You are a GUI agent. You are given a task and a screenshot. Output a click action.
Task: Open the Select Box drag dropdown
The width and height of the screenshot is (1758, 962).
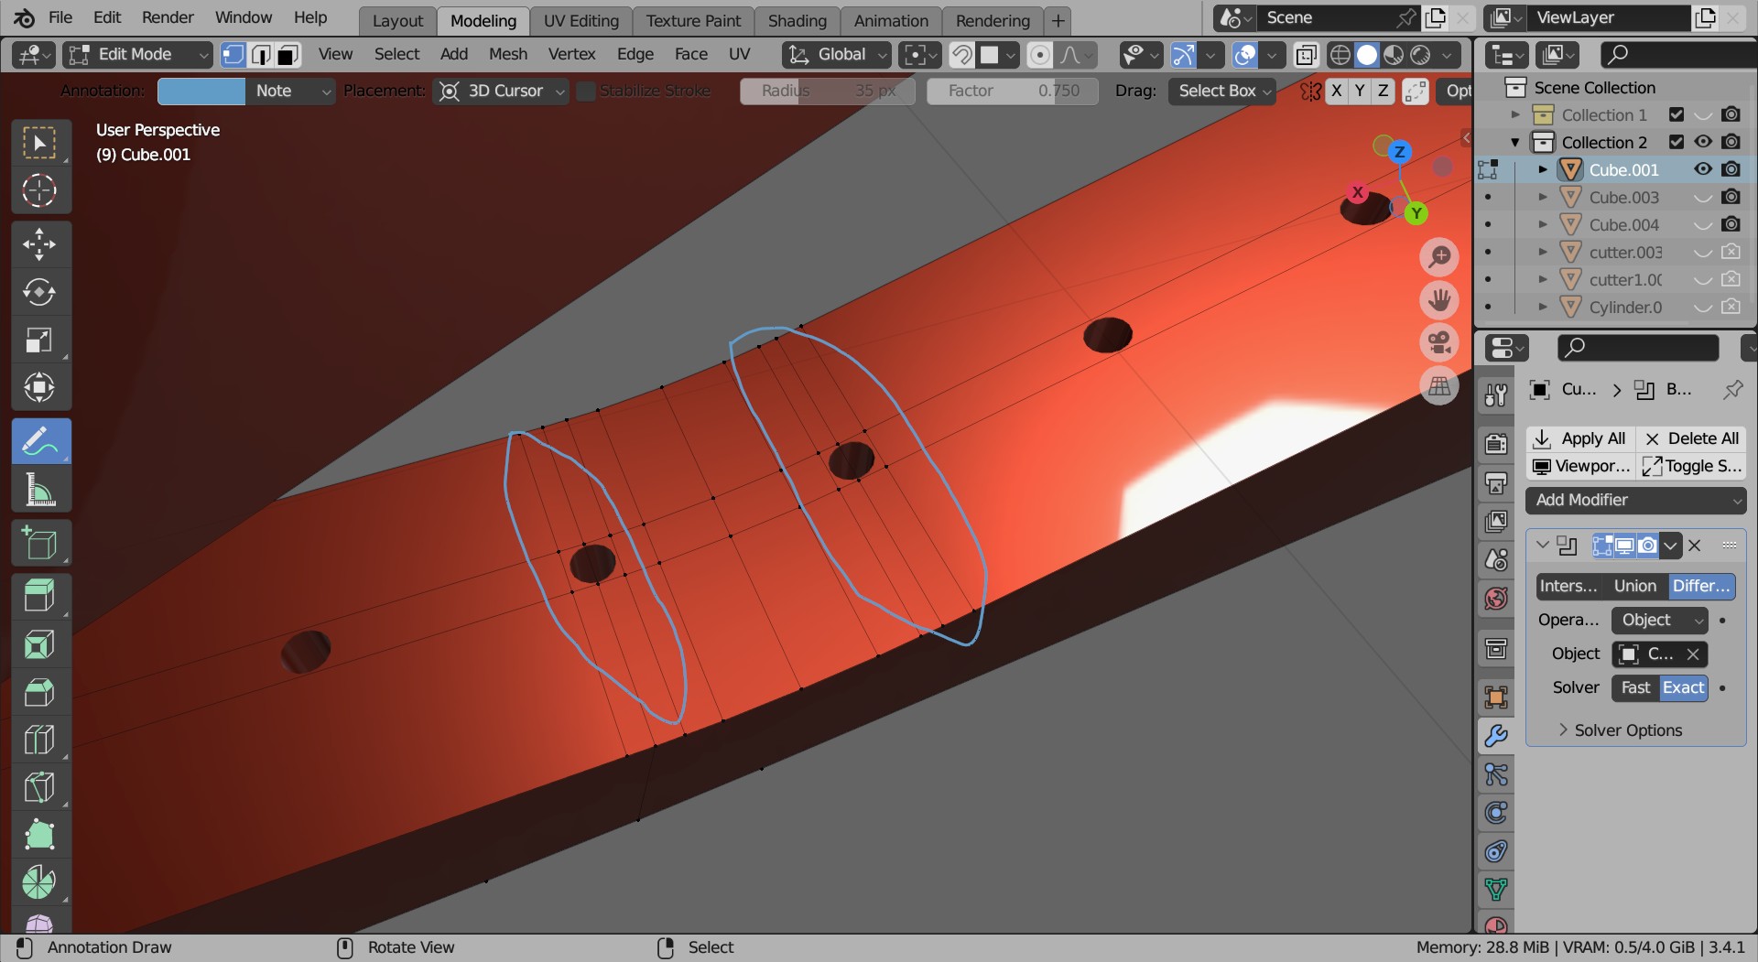(1222, 91)
